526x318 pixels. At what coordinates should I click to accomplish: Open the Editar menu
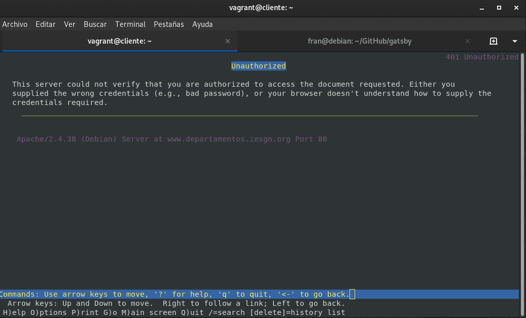(46, 24)
